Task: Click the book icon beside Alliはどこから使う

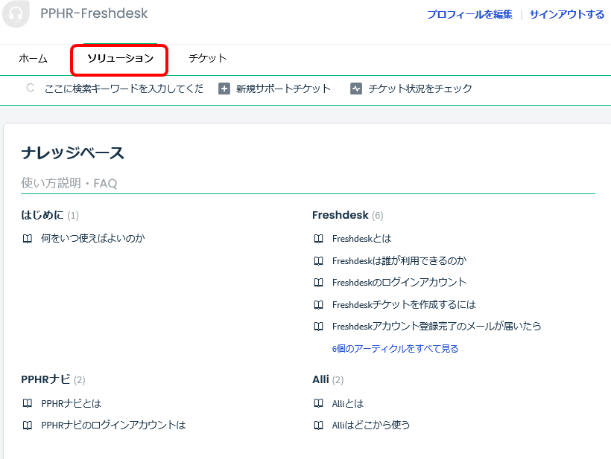Action: point(318,426)
